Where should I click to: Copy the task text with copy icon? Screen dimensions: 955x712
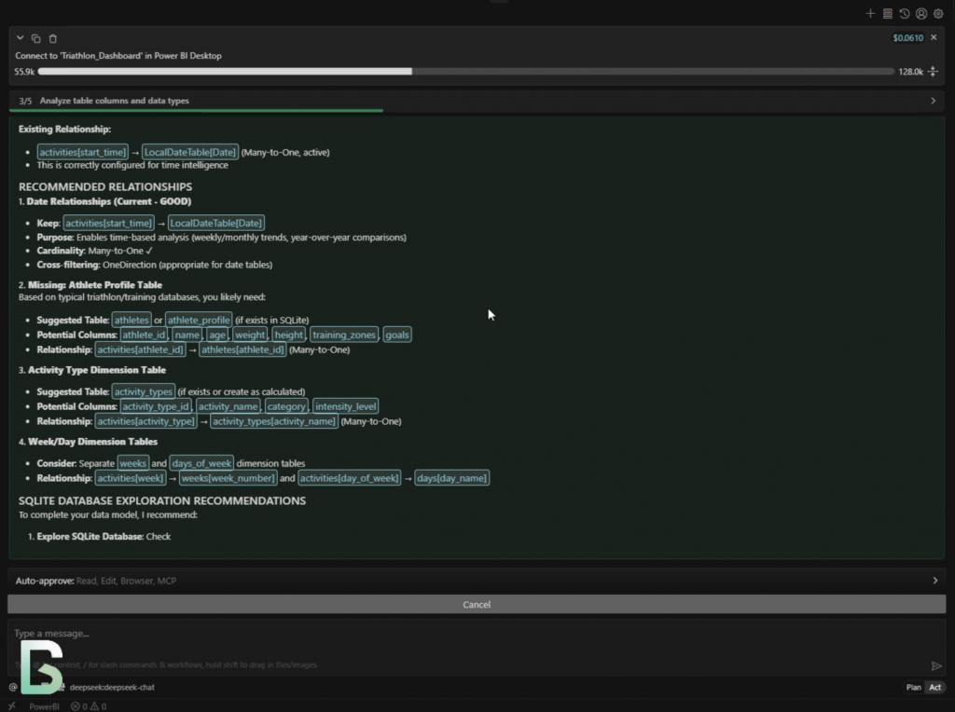click(x=36, y=38)
